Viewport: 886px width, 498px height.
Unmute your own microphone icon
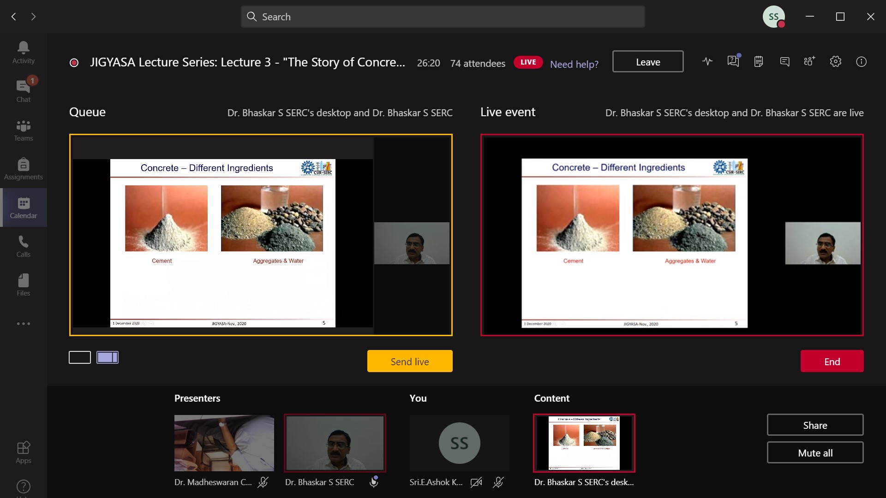coord(498,482)
